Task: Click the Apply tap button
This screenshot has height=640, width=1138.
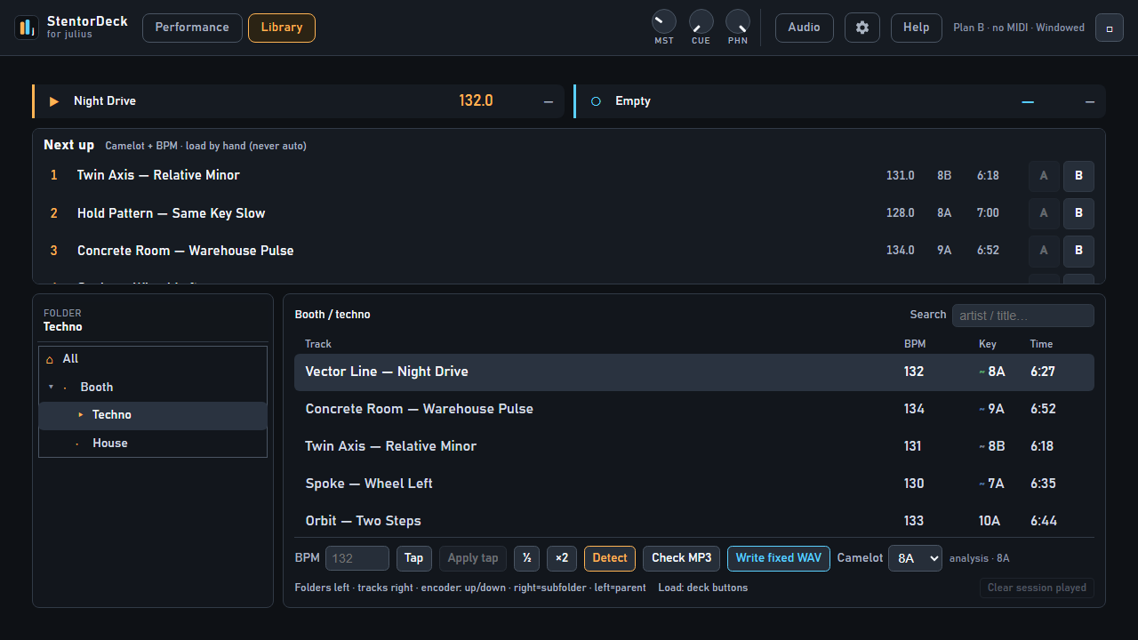Action: click(x=473, y=558)
